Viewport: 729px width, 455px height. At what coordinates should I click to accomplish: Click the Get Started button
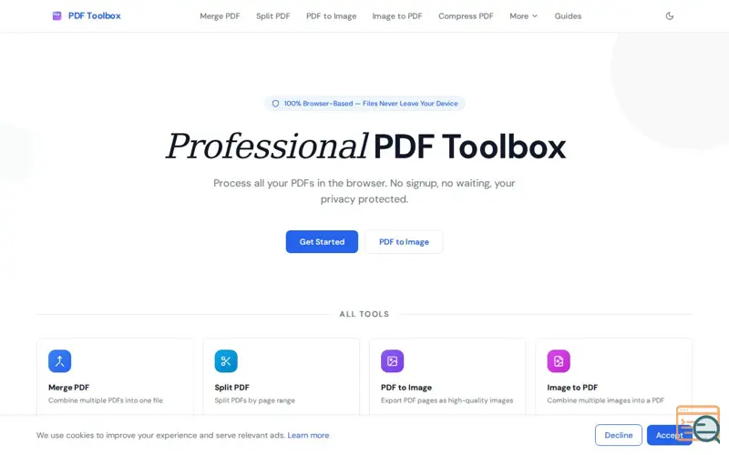pos(322,242)
